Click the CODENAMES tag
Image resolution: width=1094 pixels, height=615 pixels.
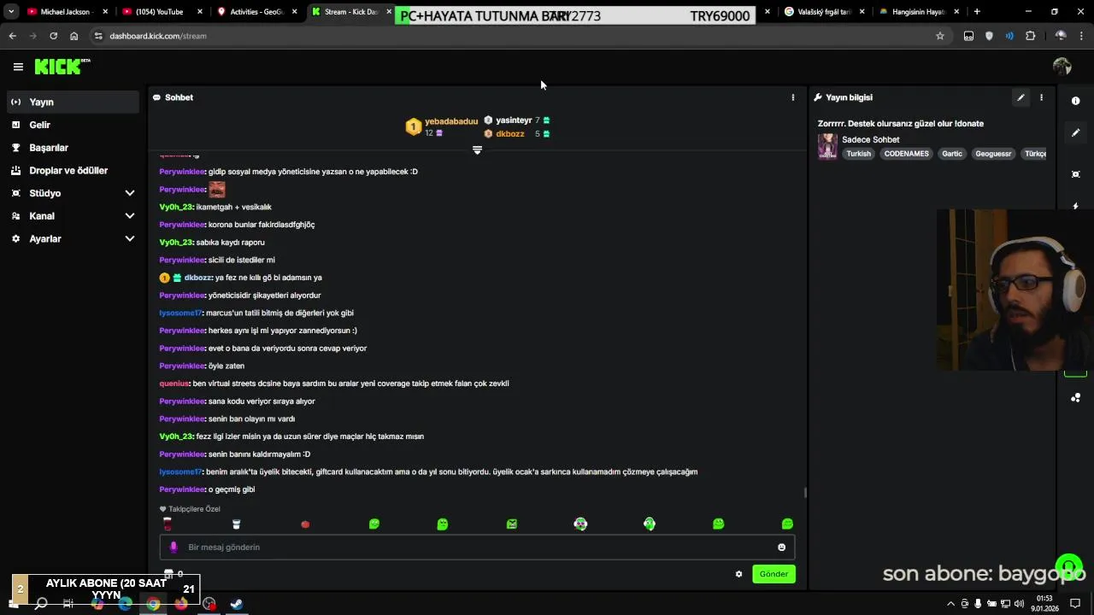click(x=906, y=154)
